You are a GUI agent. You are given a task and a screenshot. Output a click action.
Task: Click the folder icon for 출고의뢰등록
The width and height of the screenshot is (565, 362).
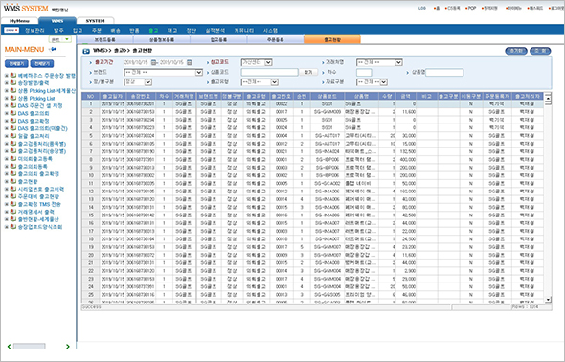click(13, 166)
